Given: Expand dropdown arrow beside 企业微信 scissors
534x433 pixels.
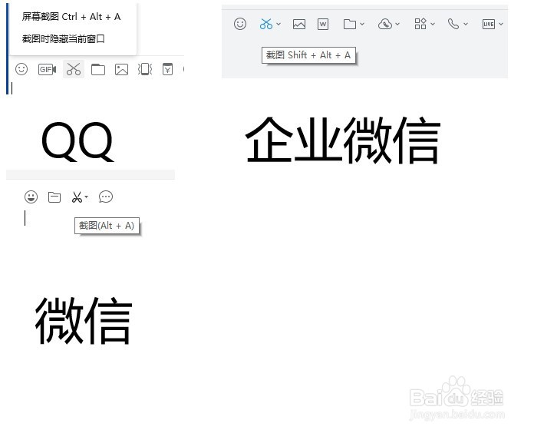Looking at the screenshot, I should coord(279,24).
